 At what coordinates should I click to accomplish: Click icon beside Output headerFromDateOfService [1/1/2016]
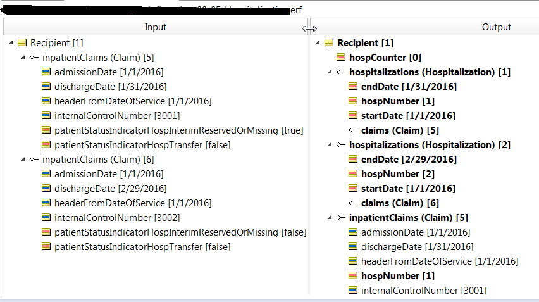(x=353, y=261)
